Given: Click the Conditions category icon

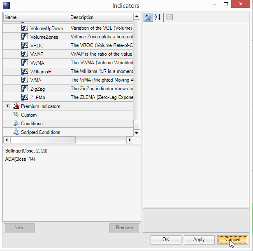Looking at the screenshot, I should pos(16,123).
